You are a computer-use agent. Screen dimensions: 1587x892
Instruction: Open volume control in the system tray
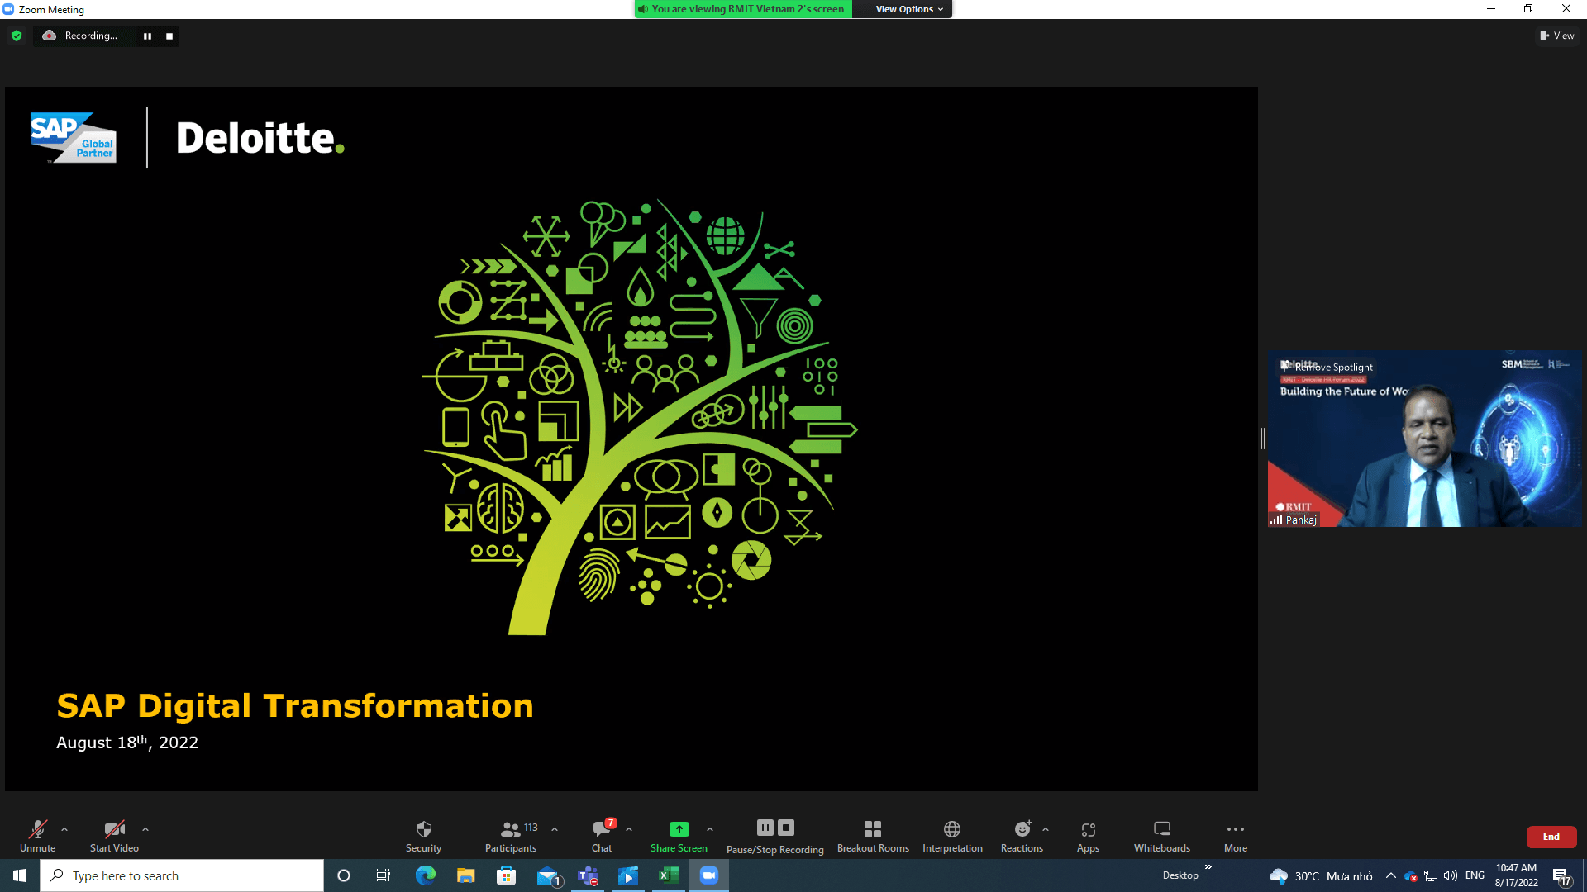point(1451,875)
